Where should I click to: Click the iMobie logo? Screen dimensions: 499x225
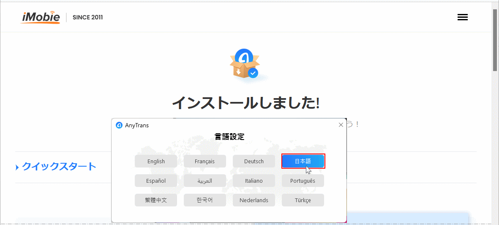[x=41, y=17]
